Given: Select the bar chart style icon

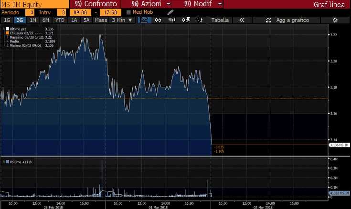Looking at the screenshot, I should (172, 20).
